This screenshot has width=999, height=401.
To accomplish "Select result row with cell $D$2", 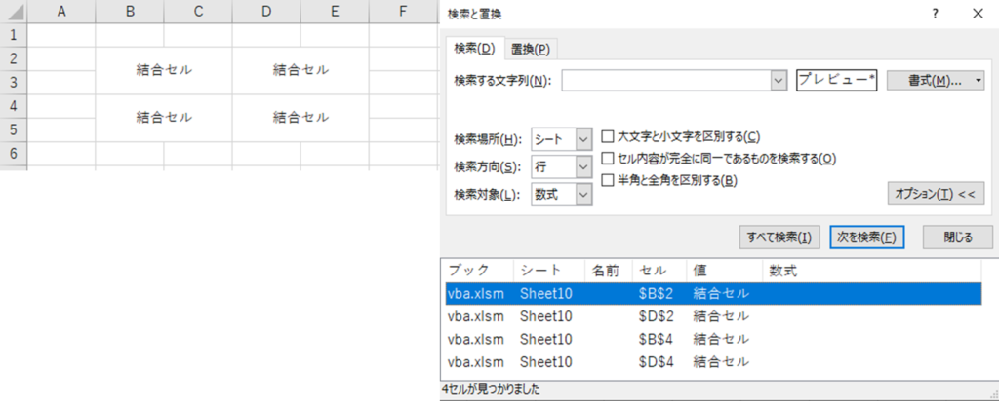I will (713, 316).
